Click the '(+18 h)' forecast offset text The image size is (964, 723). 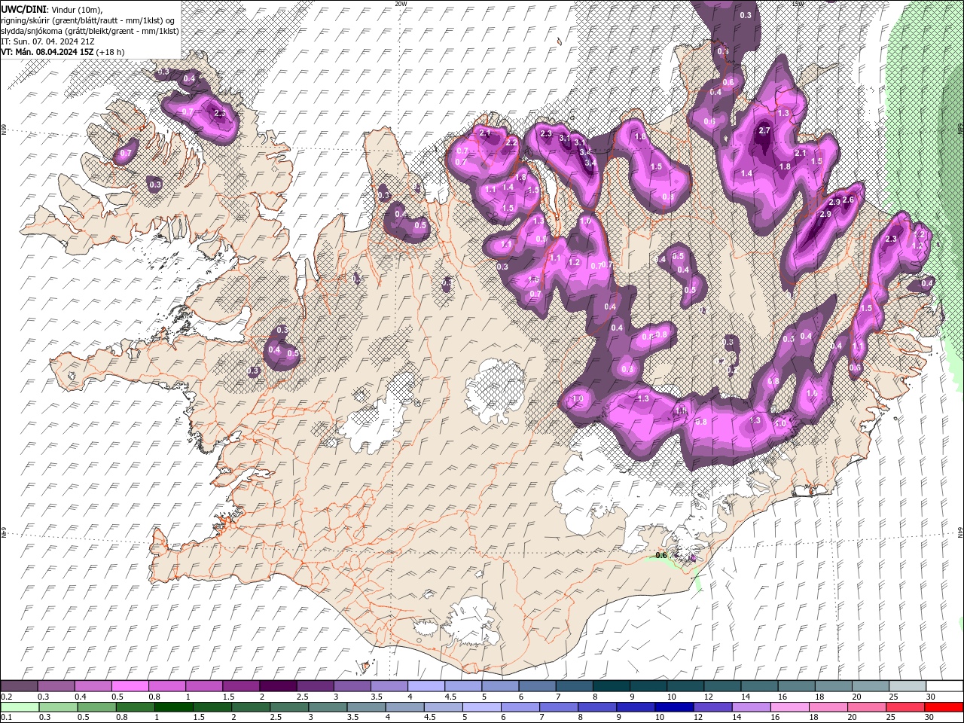pos(110,52)
